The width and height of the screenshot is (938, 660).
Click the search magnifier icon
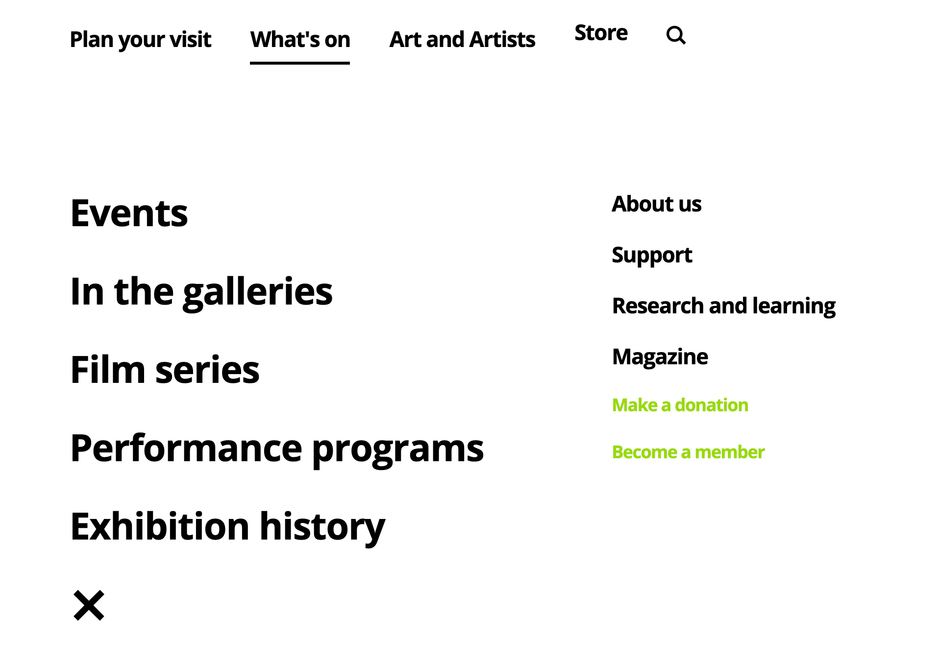click(676, 35)
